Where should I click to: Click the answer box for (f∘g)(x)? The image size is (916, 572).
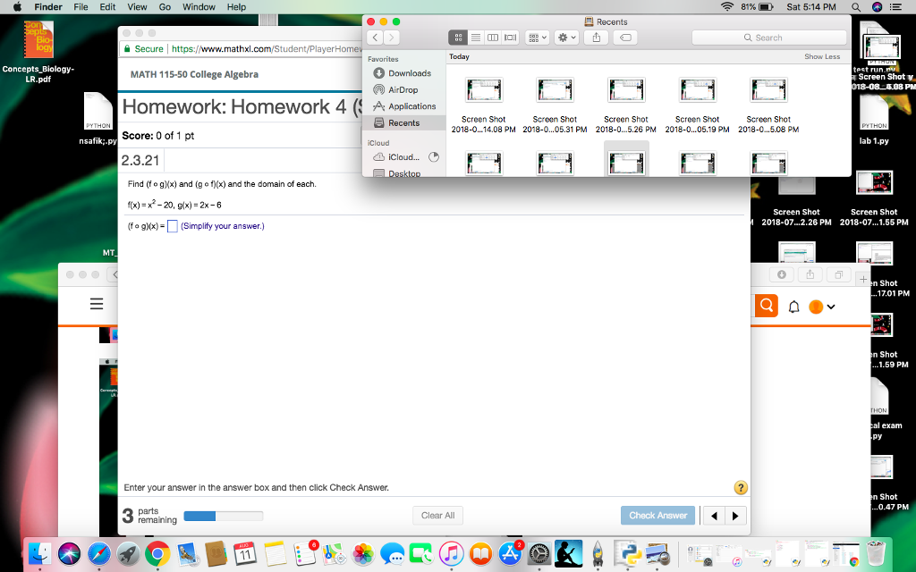[173, 226]
